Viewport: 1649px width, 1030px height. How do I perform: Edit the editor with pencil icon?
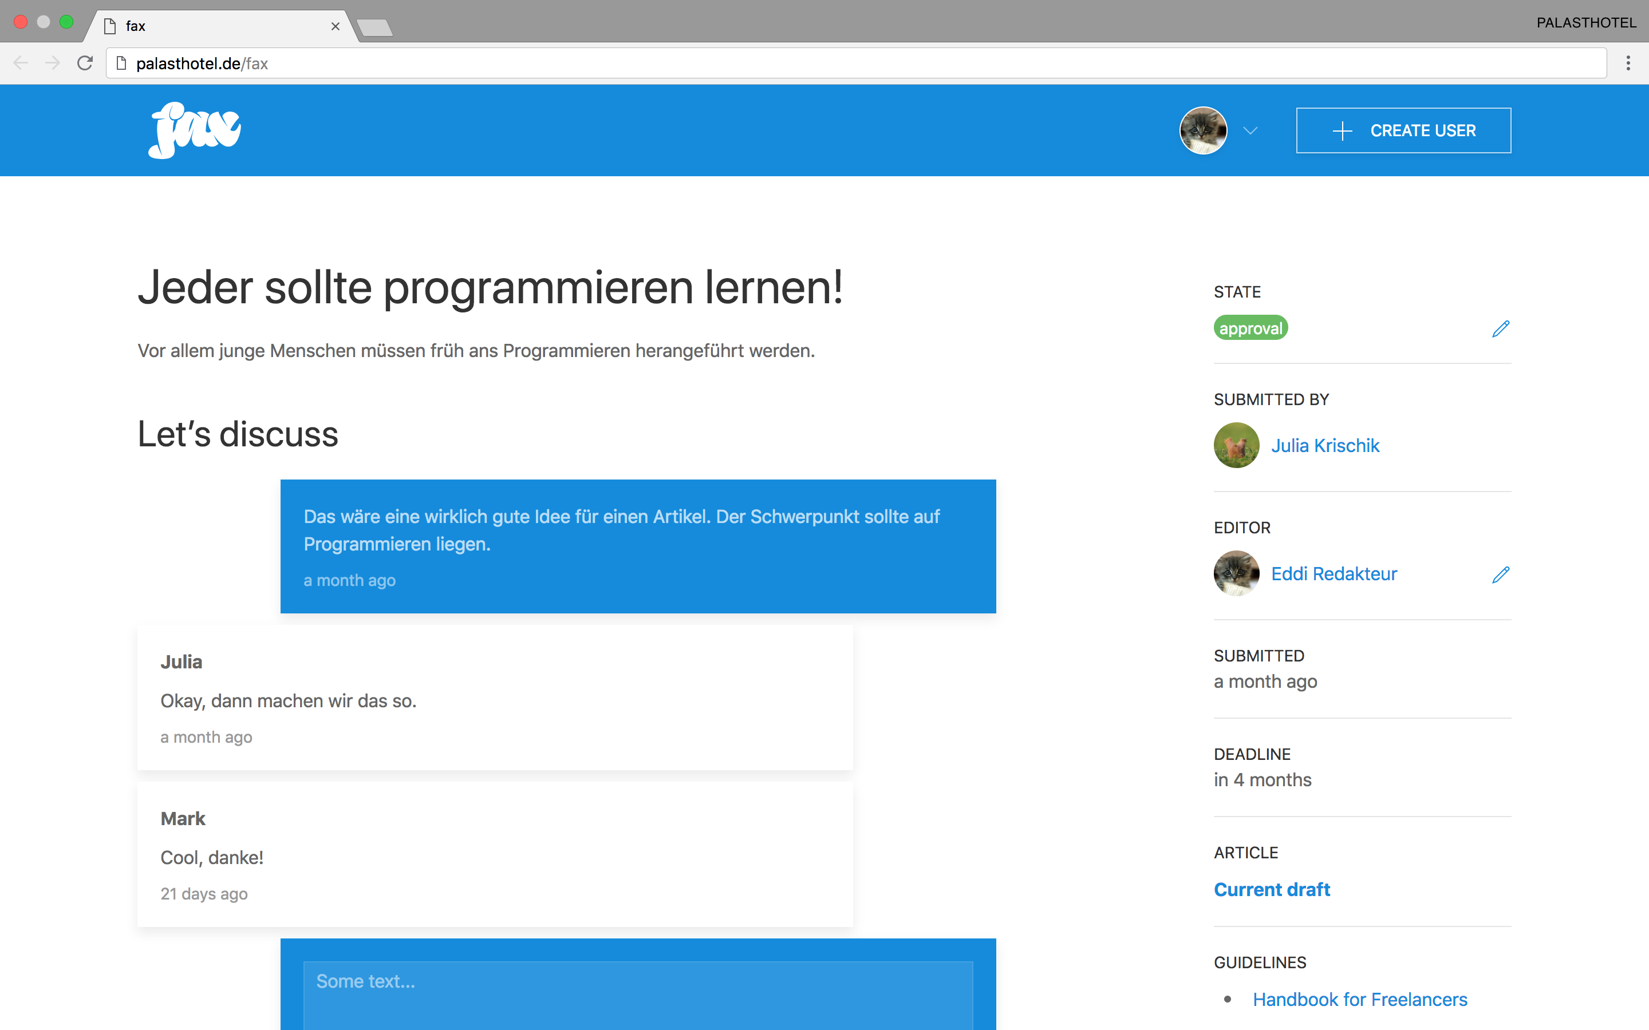tap(1501, 575)
